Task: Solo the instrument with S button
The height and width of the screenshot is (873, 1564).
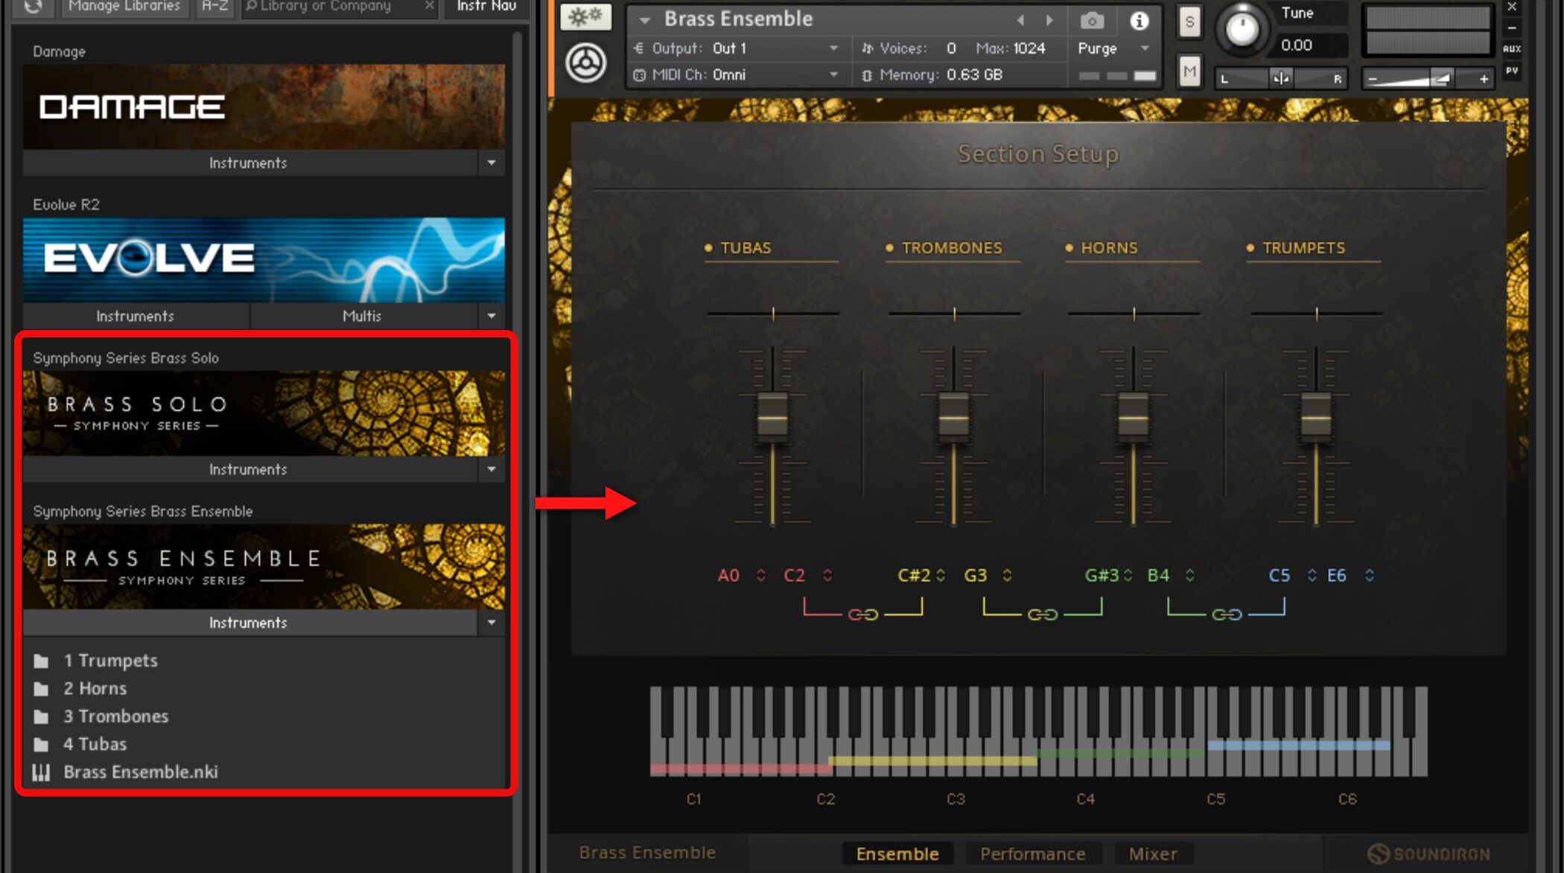Action: click(x=1189, y=22)
